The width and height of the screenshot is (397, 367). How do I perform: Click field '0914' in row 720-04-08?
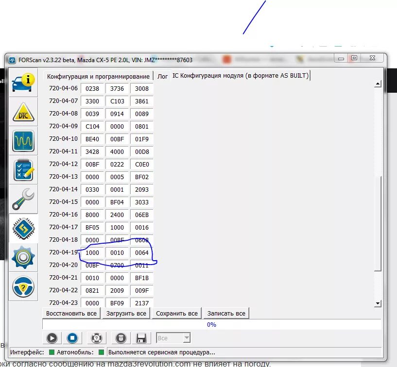(x=117, y=114)
